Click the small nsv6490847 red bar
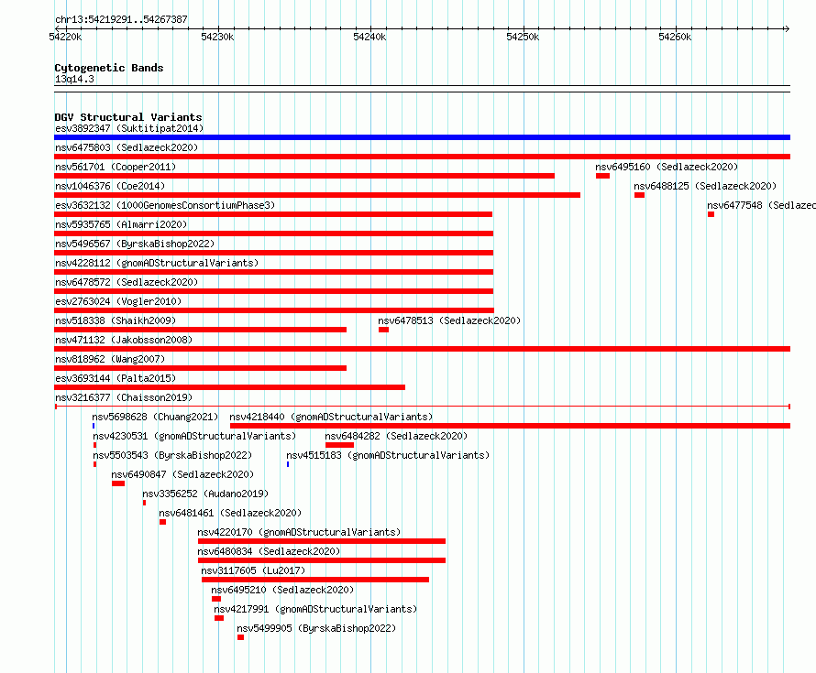This screenshot has height=673, width=816. coord(118,483)
